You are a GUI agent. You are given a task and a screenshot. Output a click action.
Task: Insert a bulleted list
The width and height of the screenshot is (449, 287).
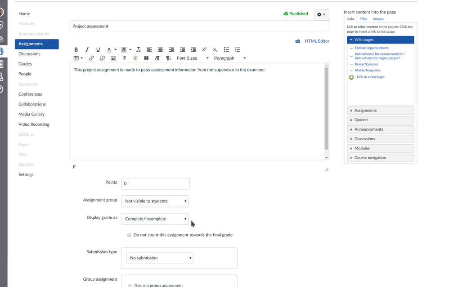click(x=226, y=50)
